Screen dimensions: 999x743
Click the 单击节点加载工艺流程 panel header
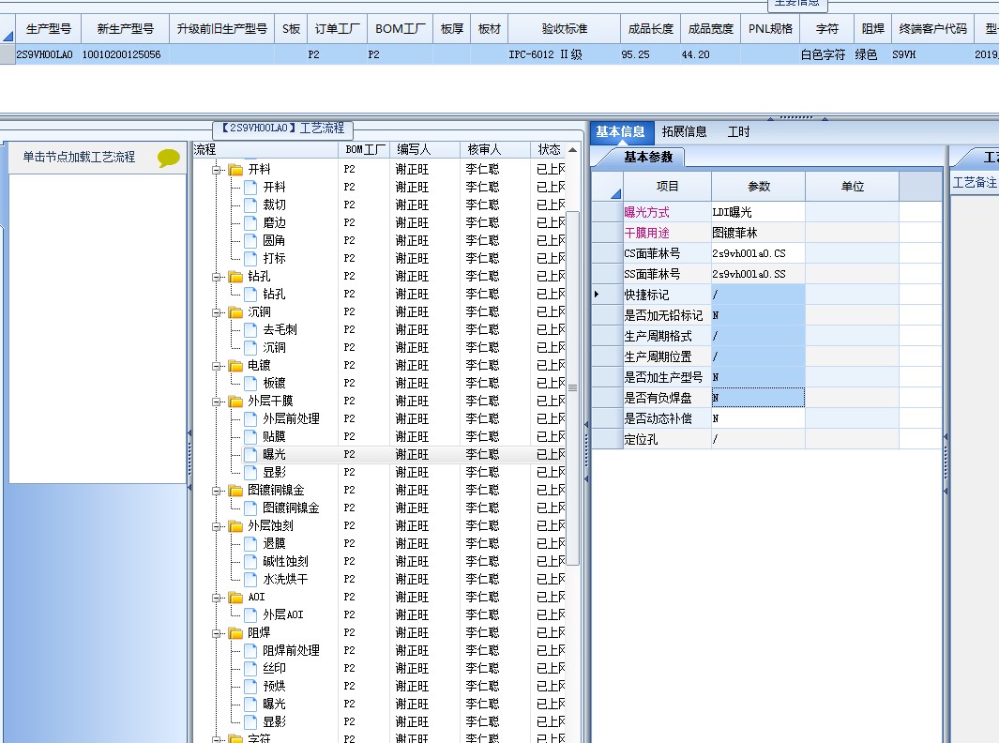pos(97,158)
